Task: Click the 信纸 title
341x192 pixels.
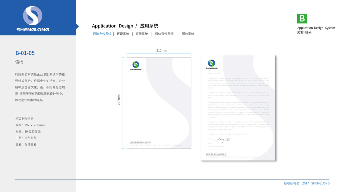Action: coord(19,62)
